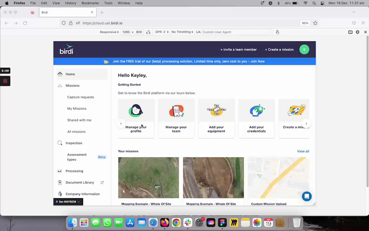Bookmark this page with the star icon
This screenshot has width=369, height=231.
click(315, 23)
